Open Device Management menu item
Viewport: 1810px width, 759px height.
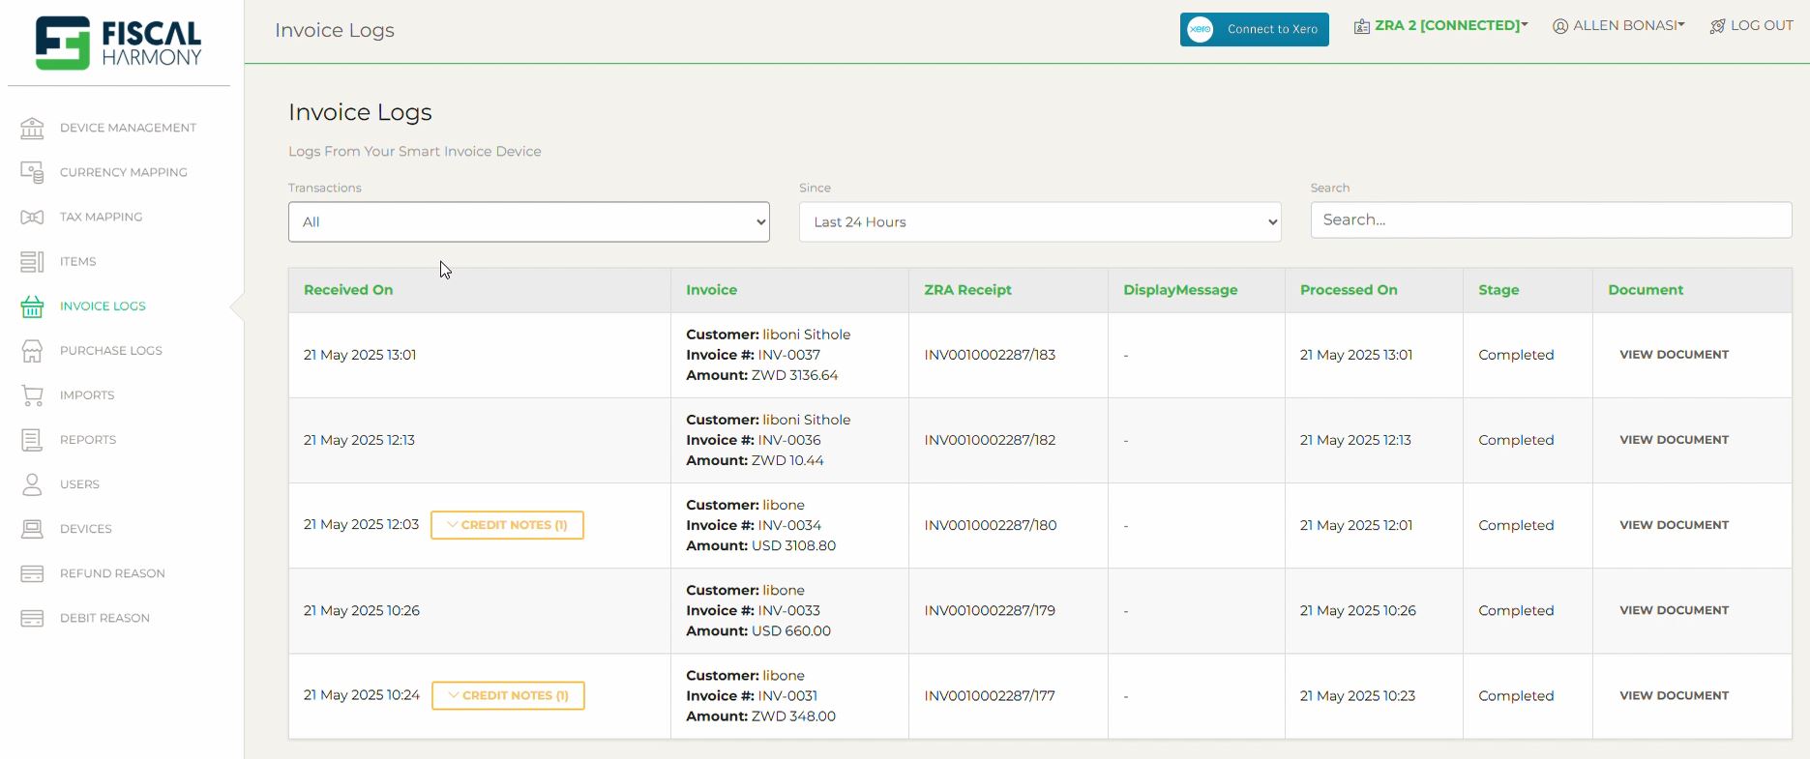(128, 128)
